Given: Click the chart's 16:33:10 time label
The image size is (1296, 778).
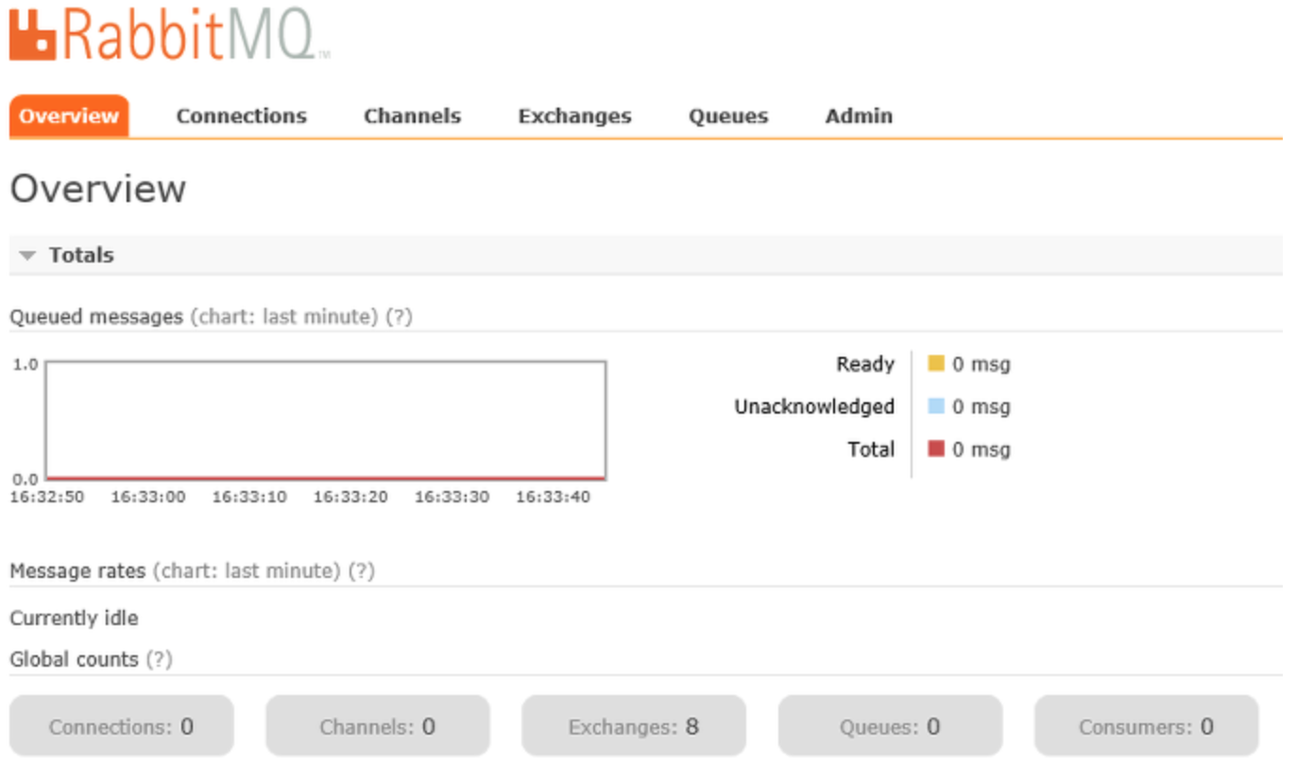Looking at the screenshot, I should [249, 497].
